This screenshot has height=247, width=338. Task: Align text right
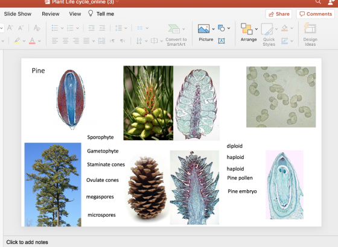76,41
